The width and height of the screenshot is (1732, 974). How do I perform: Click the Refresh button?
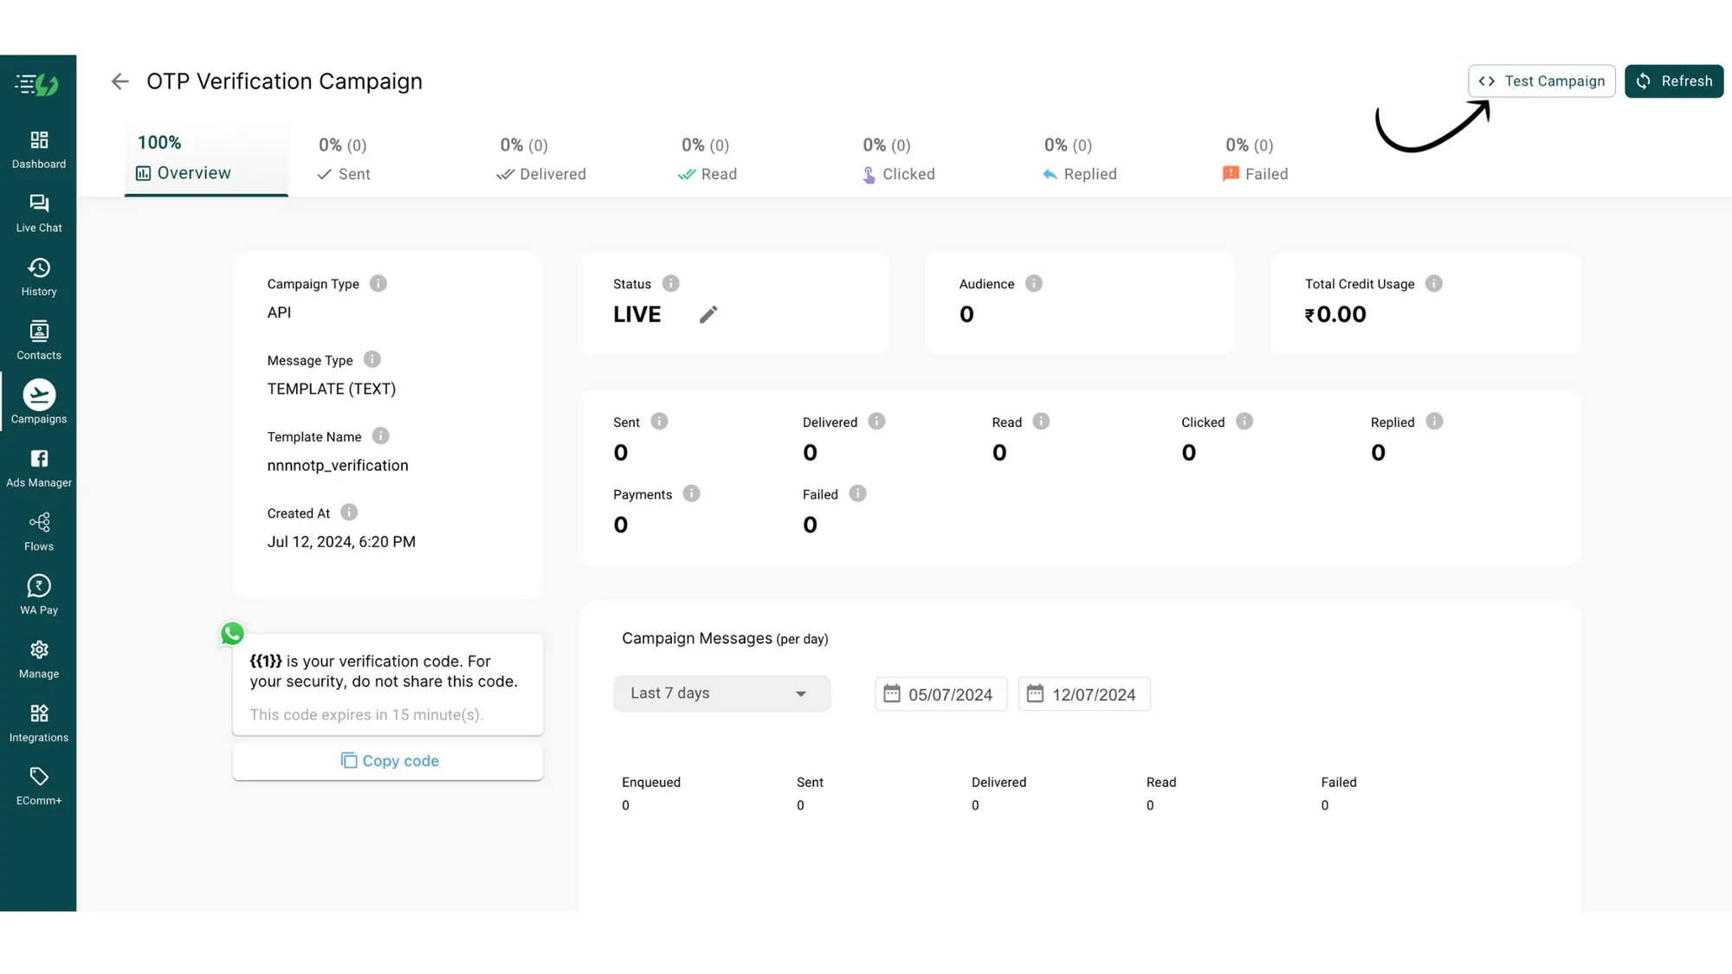1674,81
